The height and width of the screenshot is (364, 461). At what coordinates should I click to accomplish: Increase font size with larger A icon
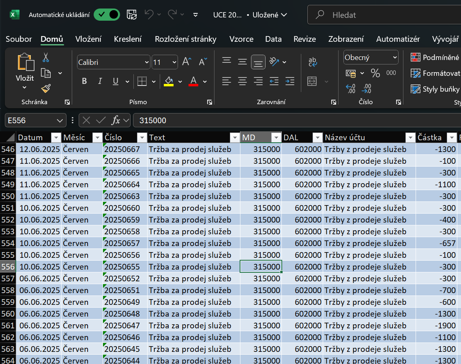pyautogui.click(x=186, y=62)
